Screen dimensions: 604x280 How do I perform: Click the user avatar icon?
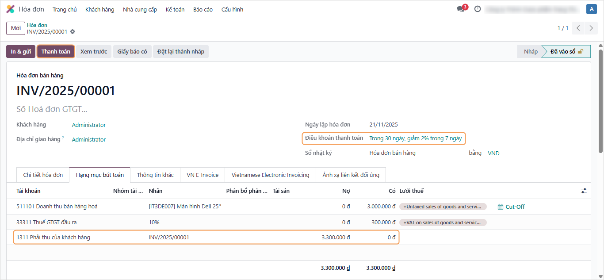pyautogui.click(x=591, y=9)
